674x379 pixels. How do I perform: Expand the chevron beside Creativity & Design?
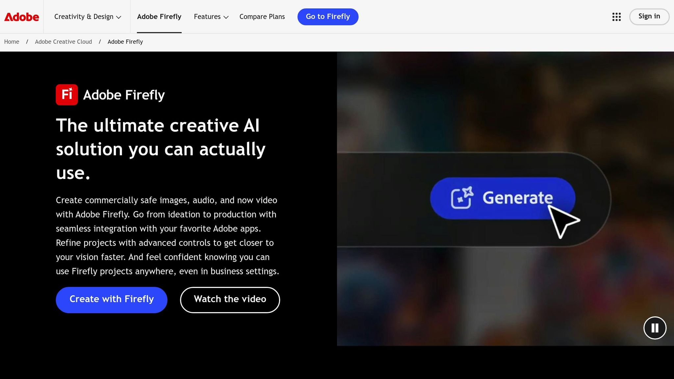[119, 17]
